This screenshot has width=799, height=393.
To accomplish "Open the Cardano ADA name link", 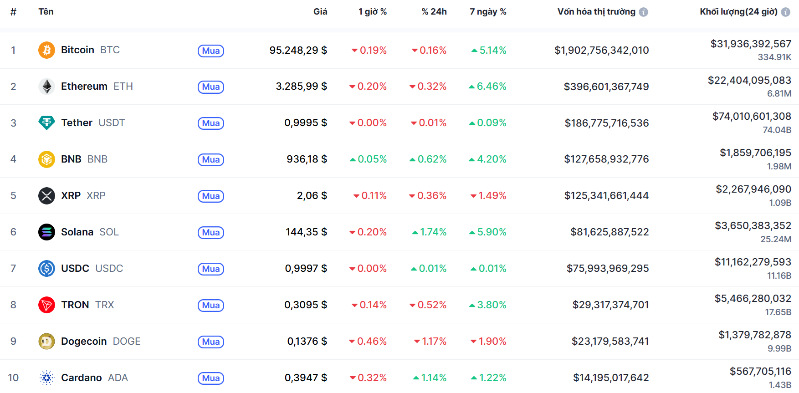I will [x=94, y=378].
